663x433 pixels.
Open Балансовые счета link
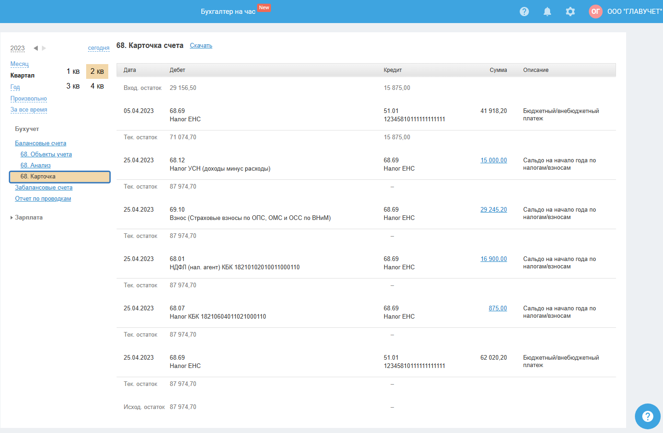pos(41,143)
